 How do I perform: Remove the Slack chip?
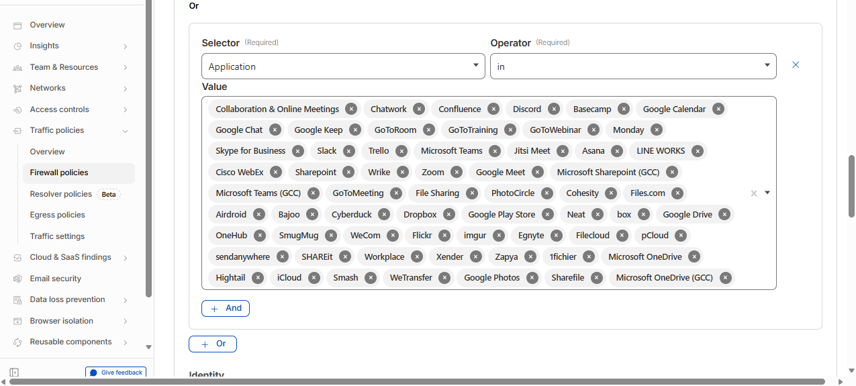click(349, 151)
